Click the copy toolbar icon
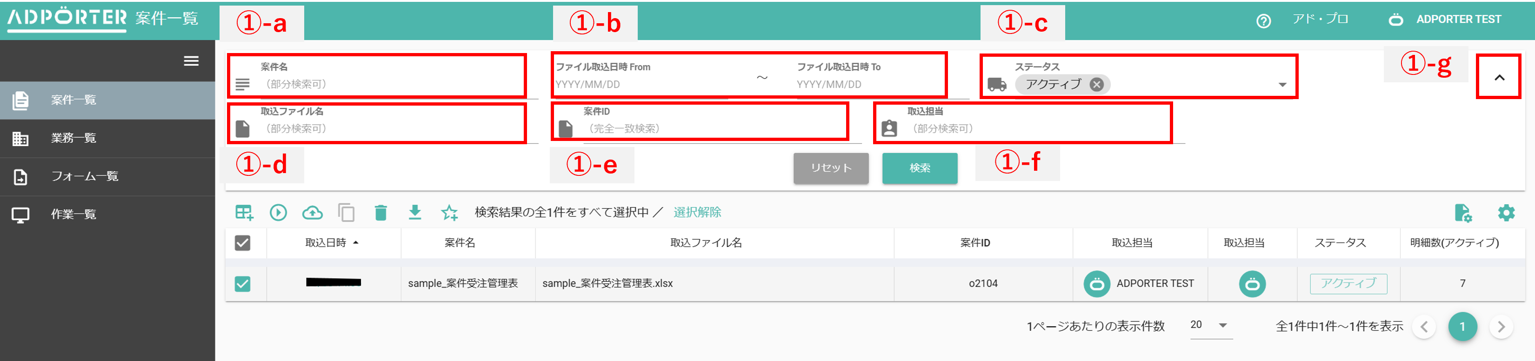The width and height of the screenshot is (1535, 361). point(346,213)
